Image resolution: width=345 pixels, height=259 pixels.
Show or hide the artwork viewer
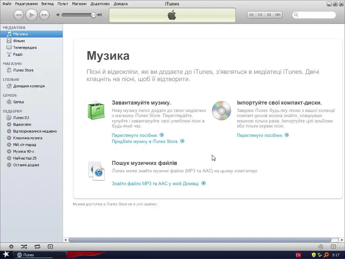coord(50,247)
